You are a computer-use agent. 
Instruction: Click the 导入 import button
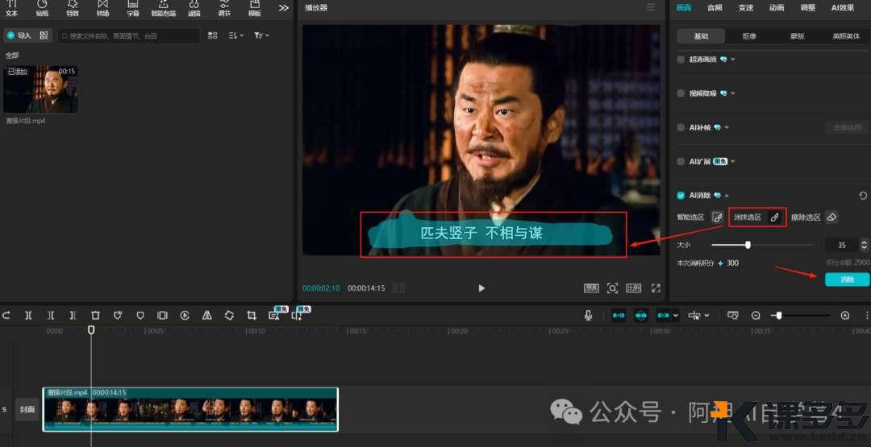tap(19, 35)
